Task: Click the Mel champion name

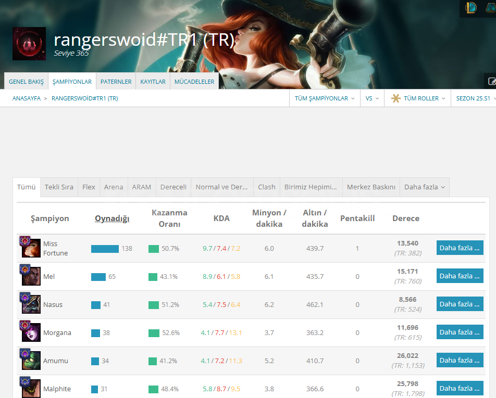Action: point(49,276)
